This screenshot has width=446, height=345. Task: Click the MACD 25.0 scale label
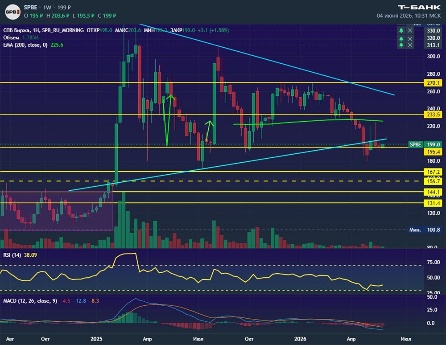coord(432,310)
